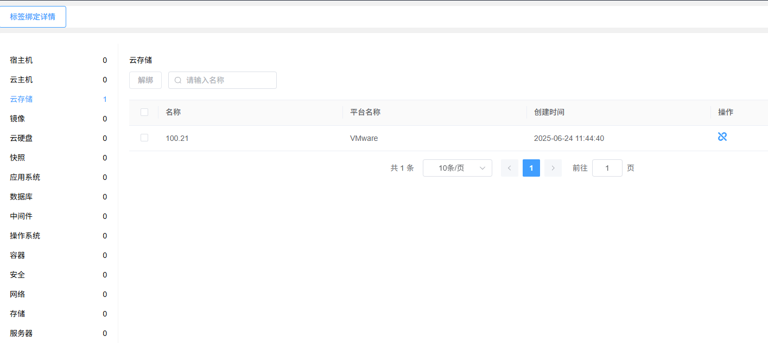Click the 创建时间 column header
Screen dimensions: 768x343
[x=549, y=112]
